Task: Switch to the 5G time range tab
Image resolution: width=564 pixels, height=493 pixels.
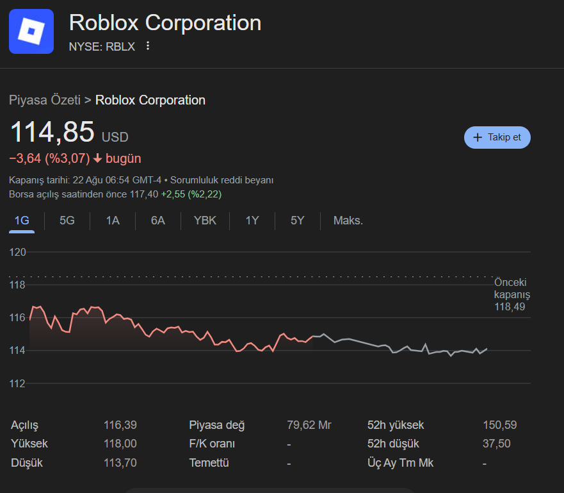Action: pyautogui.click(x=67, y=221)
